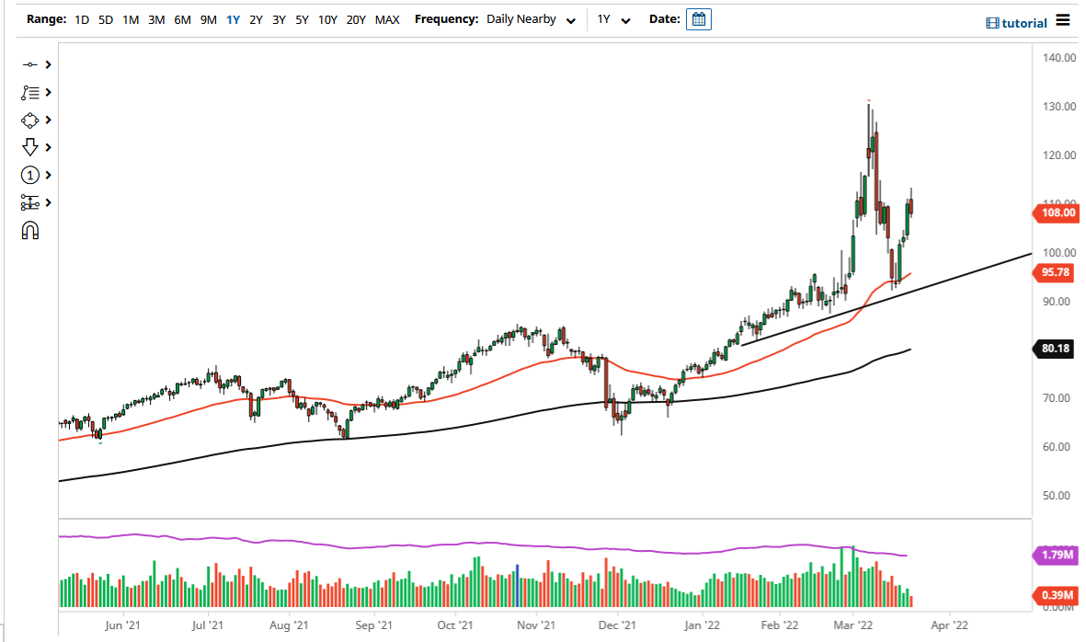Select the trendline drawing tool
Viewport: 1086px width, 642px height.
pyautogui.click(x=29, y=64)
